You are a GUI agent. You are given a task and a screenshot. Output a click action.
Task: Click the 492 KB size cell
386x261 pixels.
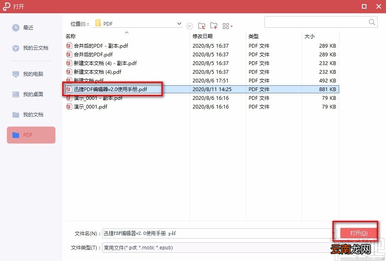click(x=327, y=81)
